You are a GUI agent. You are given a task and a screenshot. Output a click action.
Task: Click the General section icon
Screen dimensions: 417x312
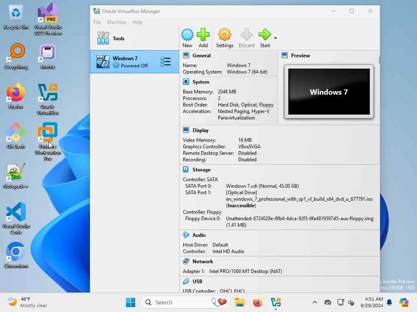coord(186,55)
